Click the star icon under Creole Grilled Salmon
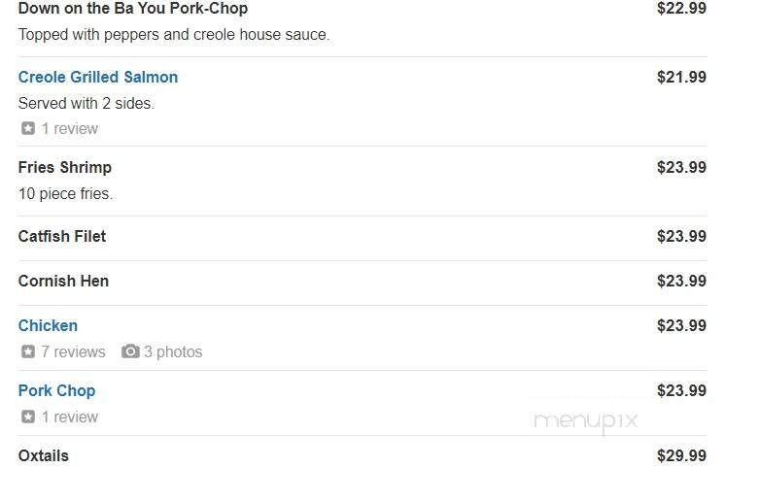The image size is (760, 501). click(x=28, y=128)
